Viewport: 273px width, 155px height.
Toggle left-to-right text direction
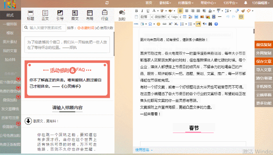coord(198,24)
